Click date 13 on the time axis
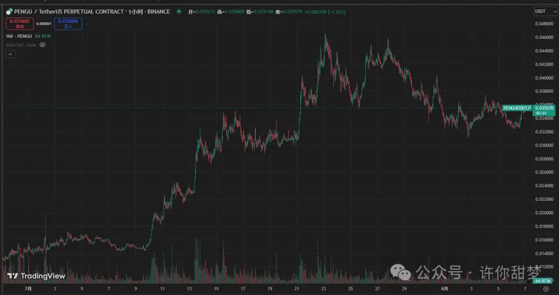The width and height of the screenshot is (559, 295). coord(189,289)
